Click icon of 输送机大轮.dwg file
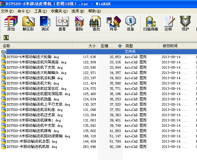 click(x=4, y=83)
